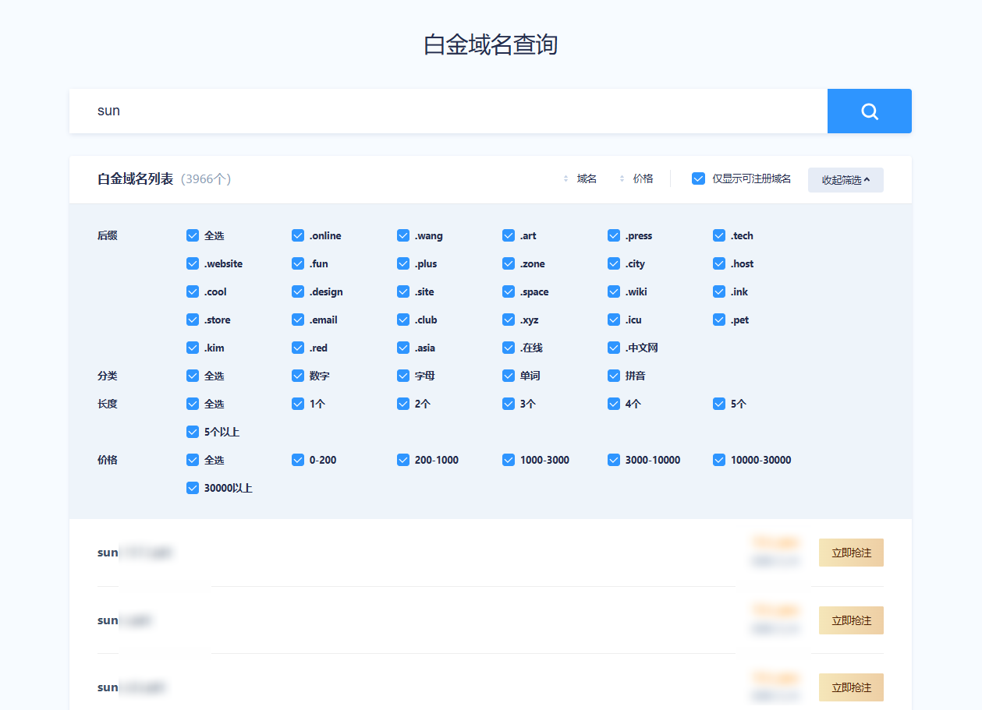Collapse filters with 收起筛选 button
982x710 pixels.
pos(846,180)
